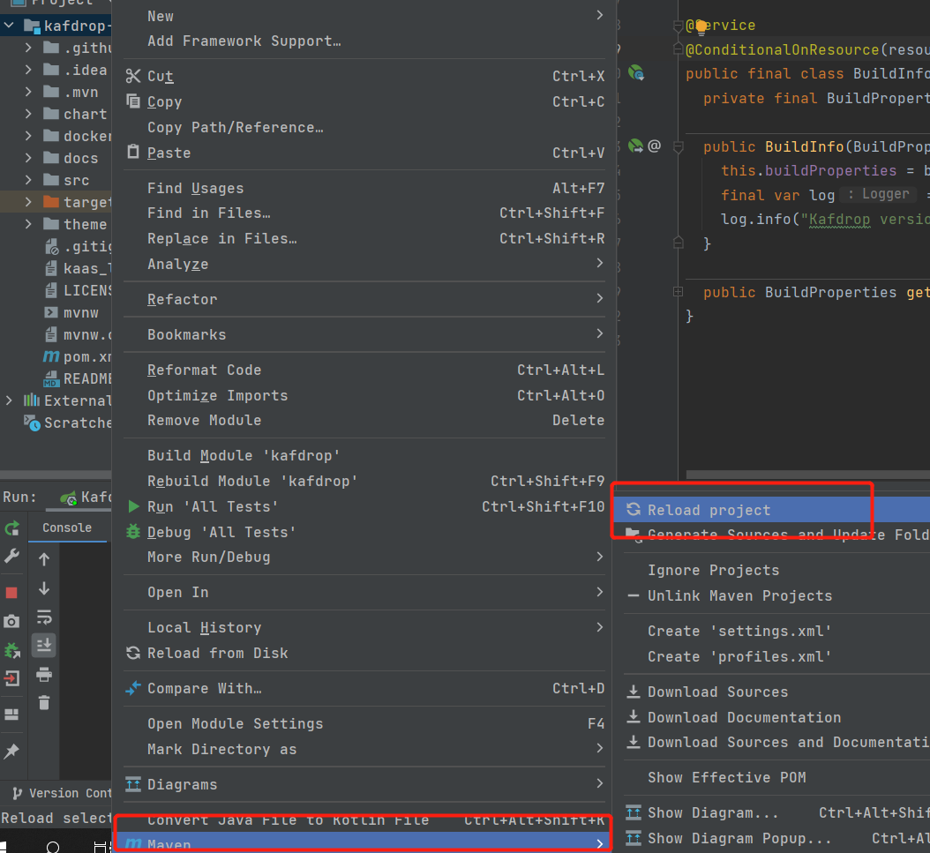
Task: Click the Debug bug icon for All Tests
Action: tap(133, 532)
